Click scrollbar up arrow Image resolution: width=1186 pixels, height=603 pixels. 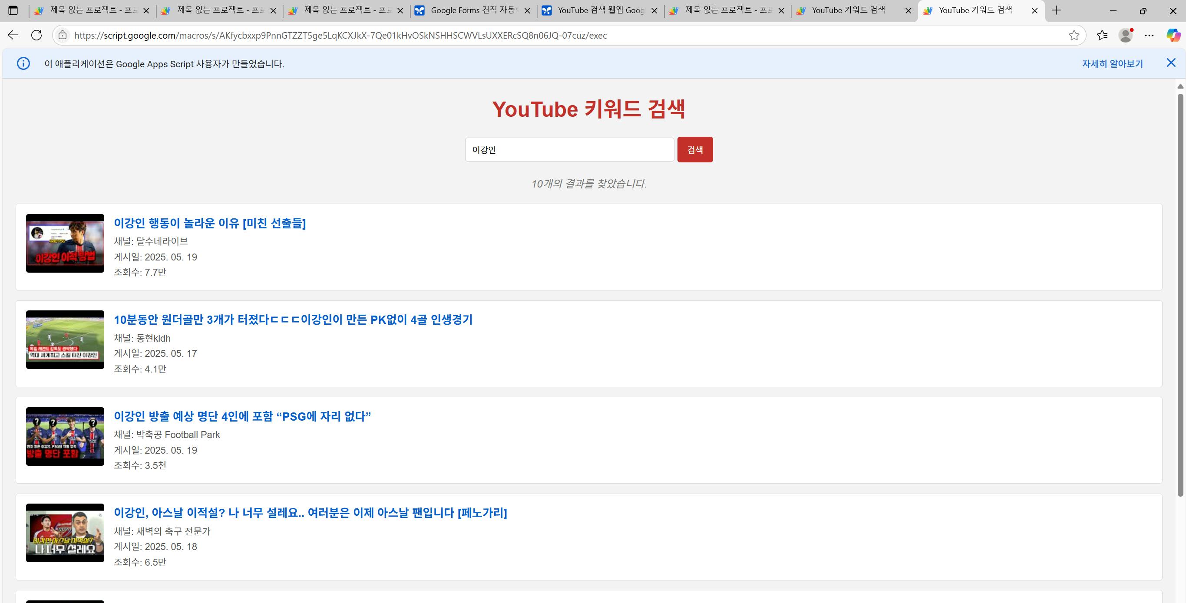pyautogui.click(x=1180, y=86)
